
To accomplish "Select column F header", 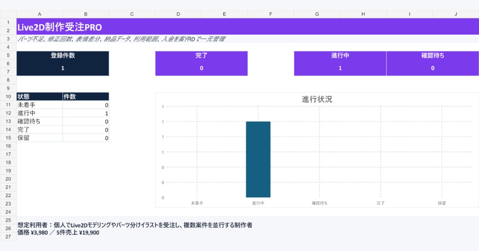I will (271, 14).
